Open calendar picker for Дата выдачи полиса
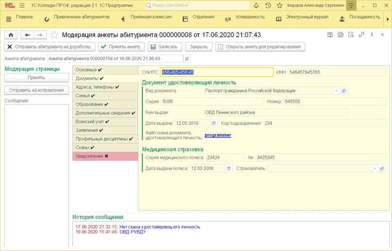The width and height of the screenshot is (392, 251). [229, 169]
